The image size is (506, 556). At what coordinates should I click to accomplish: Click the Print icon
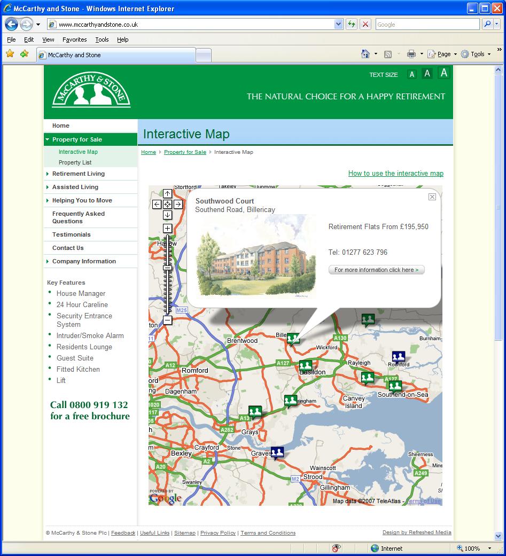pos(411,54)
